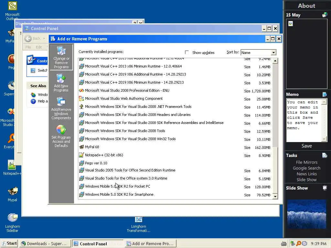Select Microsoft Visual C++ 2019 X86 Additional Runtime
The height and width of the screenshot is (248, 331).
175,75
